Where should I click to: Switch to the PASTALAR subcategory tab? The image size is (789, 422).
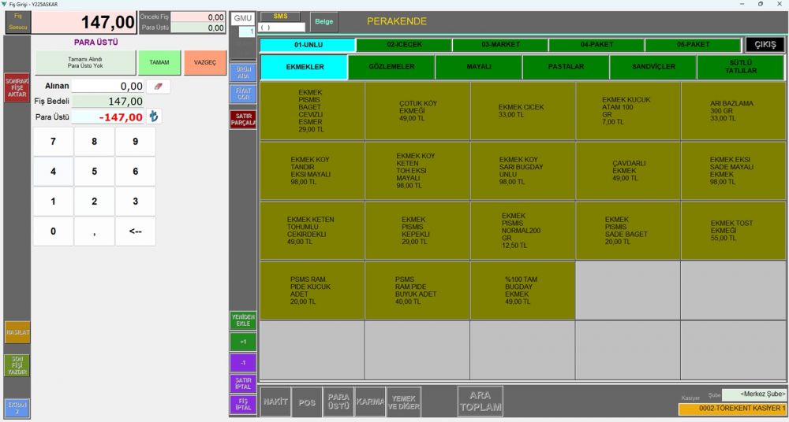tap(566, 67)
